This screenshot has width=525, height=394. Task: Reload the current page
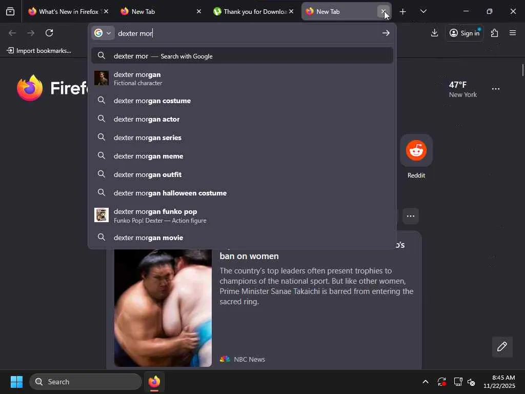[49, 33]
